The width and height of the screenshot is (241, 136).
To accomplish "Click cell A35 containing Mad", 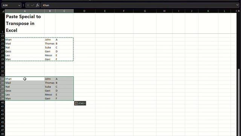I will 25,83.
